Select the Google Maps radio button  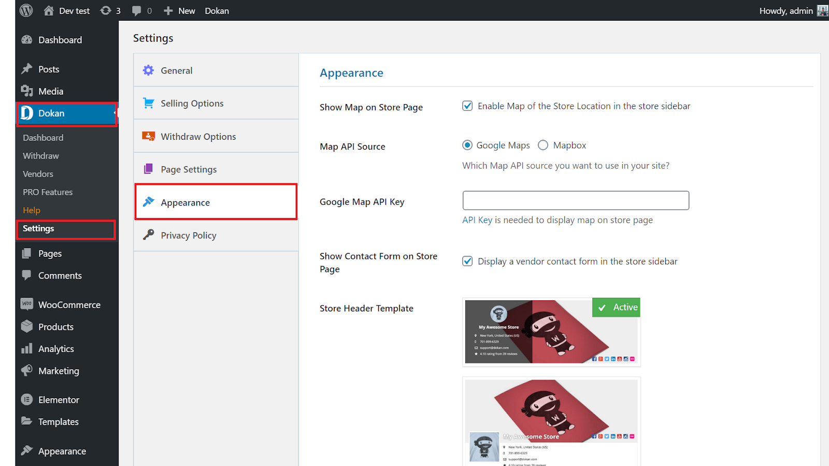pos(467,145)
